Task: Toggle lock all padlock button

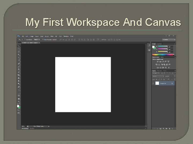Action: pyautogui.click(x=164, y=79)
